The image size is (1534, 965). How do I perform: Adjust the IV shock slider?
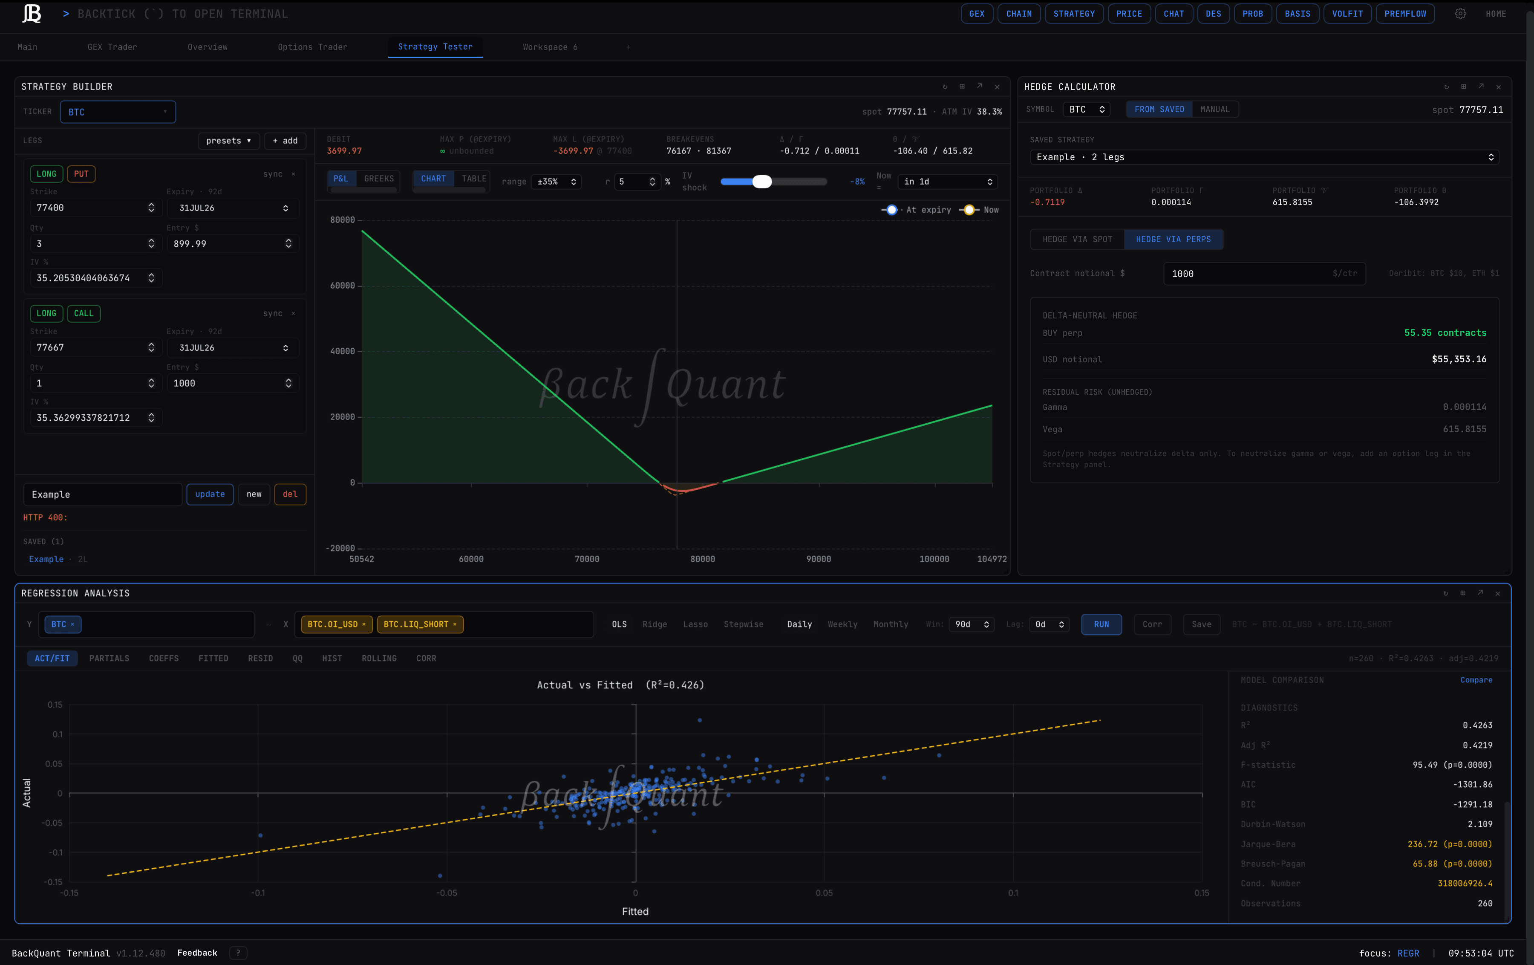point(773,182)
